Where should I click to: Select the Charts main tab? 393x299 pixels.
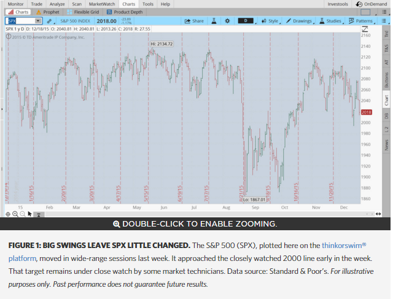pos(128,4)
